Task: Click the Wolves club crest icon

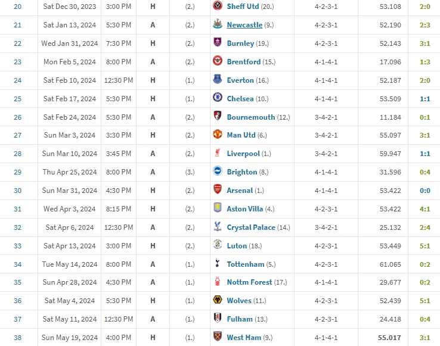Action: point(217,301)
